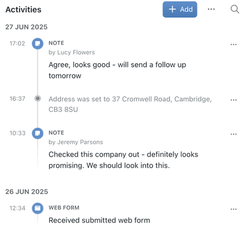
Task: Click the plus icon in Add button
Action: [x=172, y=9]
